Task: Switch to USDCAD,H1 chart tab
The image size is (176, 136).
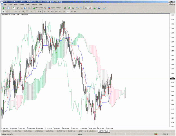Action: [39, 131]
